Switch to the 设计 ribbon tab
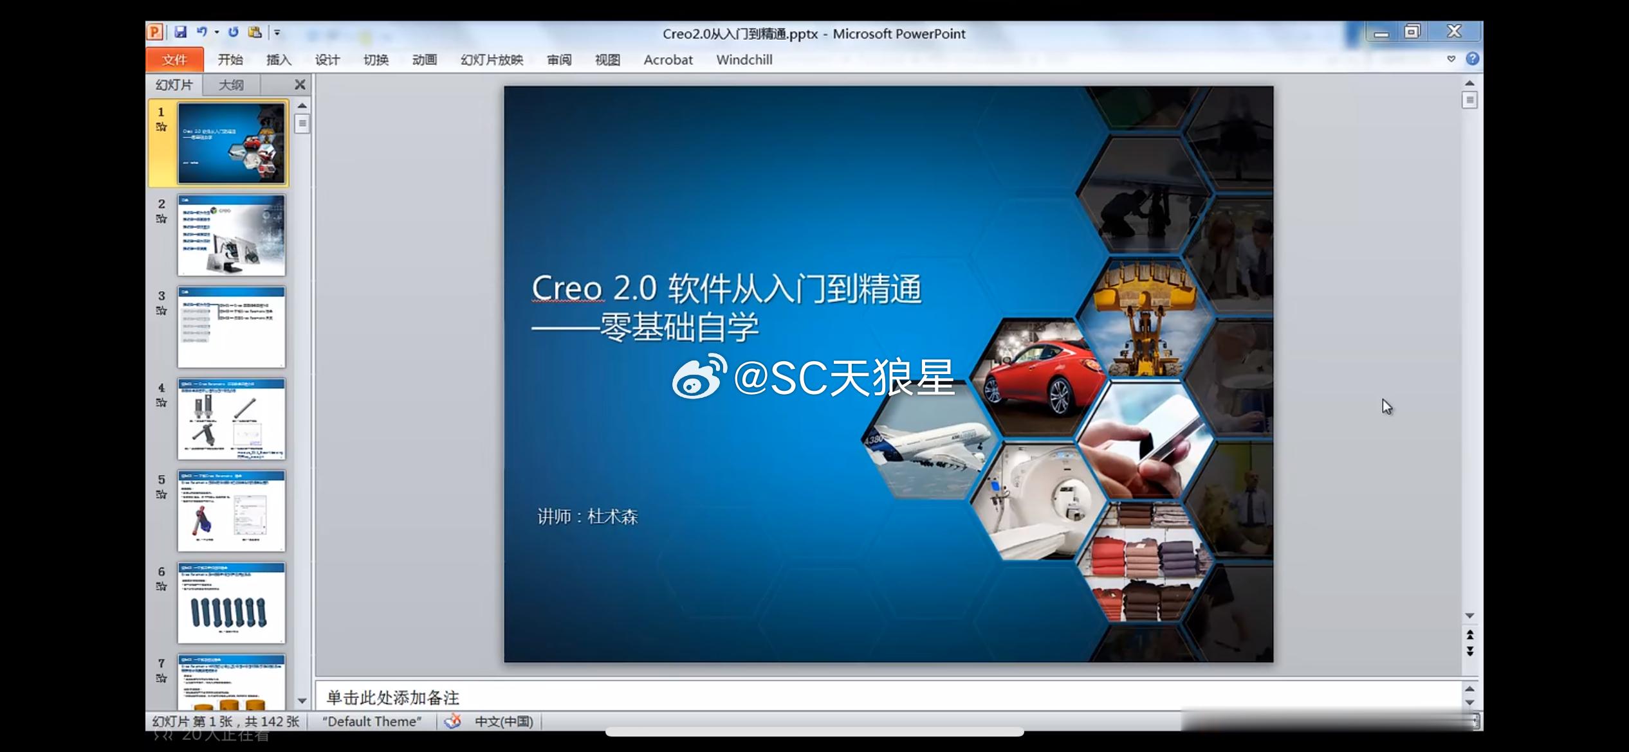1629x752 pixels. pyautogui.click(x=327, y=60)
